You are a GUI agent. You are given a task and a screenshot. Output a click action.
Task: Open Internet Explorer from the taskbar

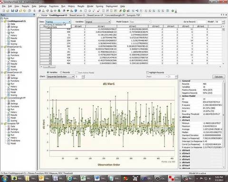point(70,179)
